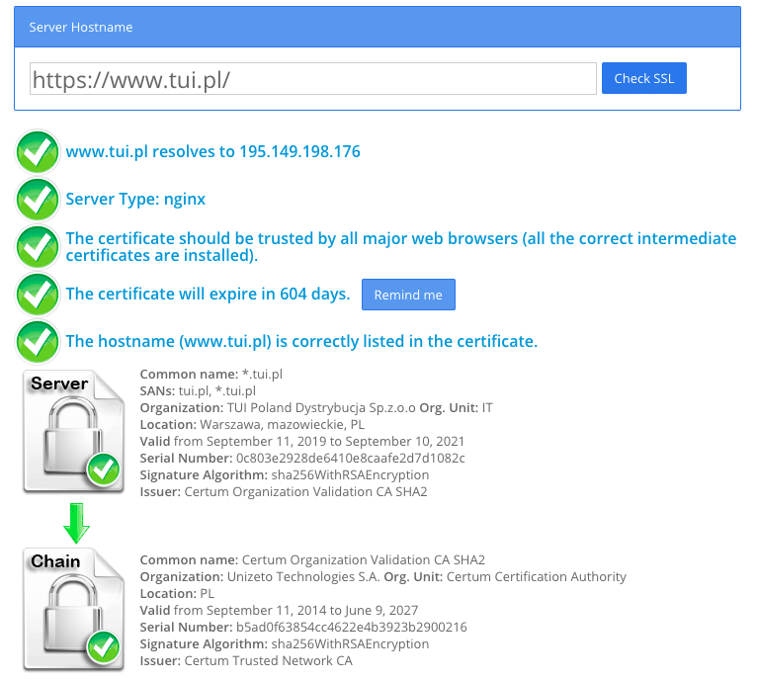The width and height of the screenshot is (757, 680).
Task: Click green checkmark beside hostname correctly listed
Action: [x=38, y=341]
